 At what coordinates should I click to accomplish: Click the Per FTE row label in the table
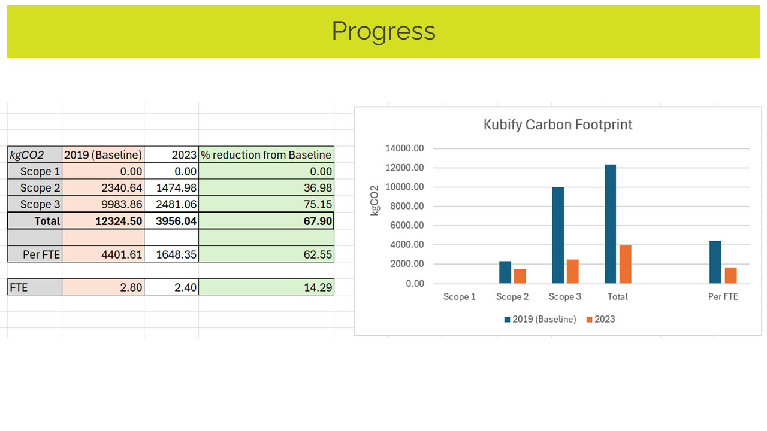pos(35,254)
